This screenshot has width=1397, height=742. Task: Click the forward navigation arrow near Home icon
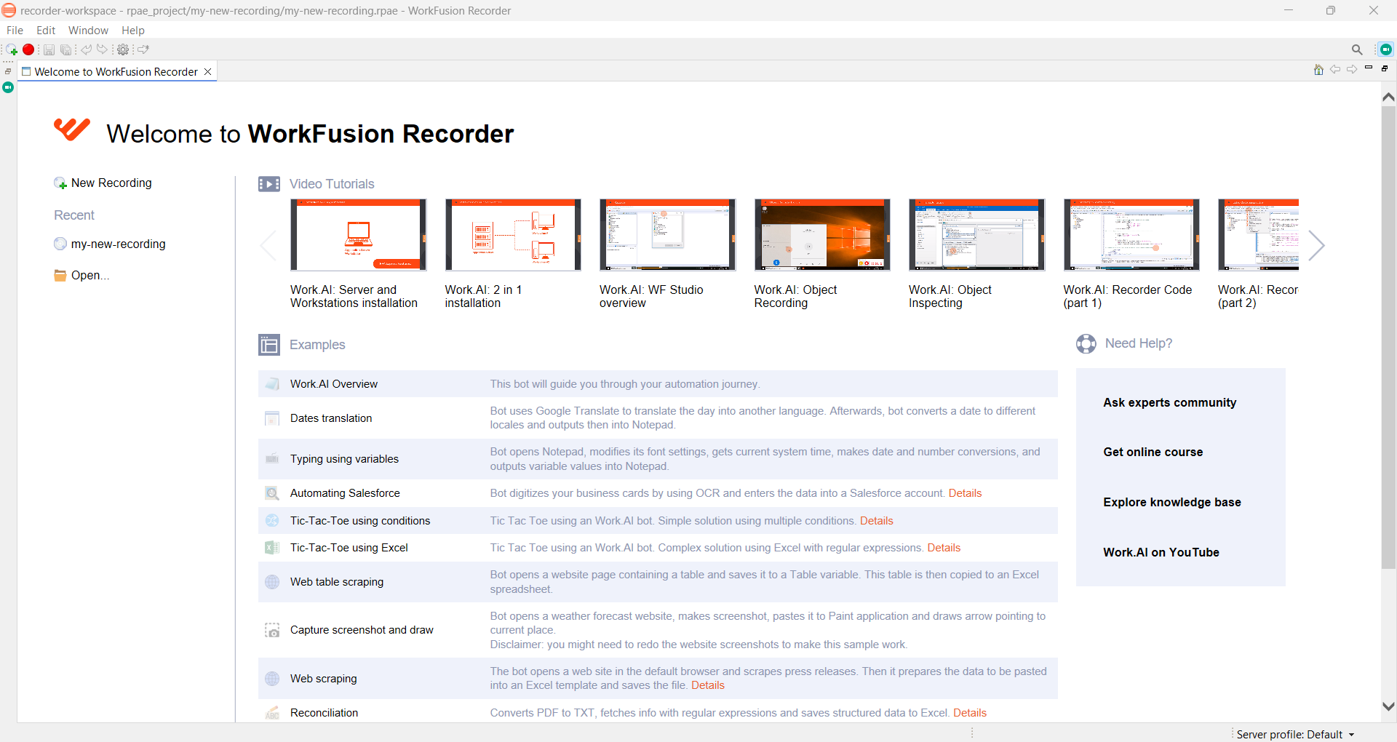tap(1352, 69)
